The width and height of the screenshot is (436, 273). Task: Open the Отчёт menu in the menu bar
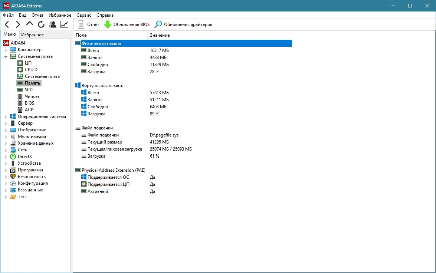point(37,15)
